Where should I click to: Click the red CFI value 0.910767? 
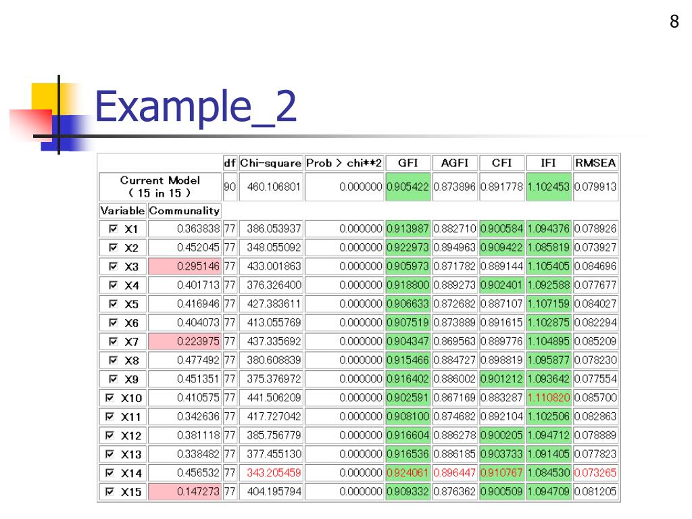[502, 472]
